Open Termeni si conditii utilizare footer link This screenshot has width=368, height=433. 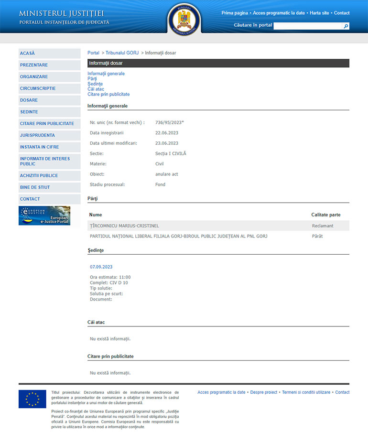click(x=306, y=392)
